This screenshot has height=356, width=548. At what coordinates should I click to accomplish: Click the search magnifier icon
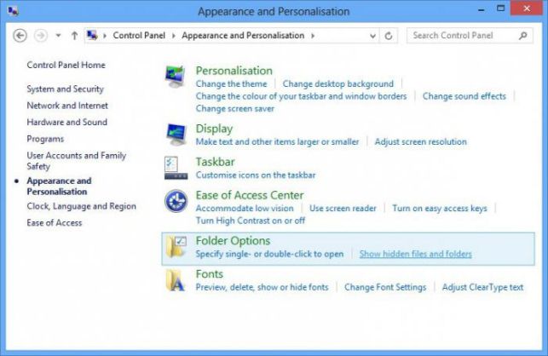click(522, 35)
